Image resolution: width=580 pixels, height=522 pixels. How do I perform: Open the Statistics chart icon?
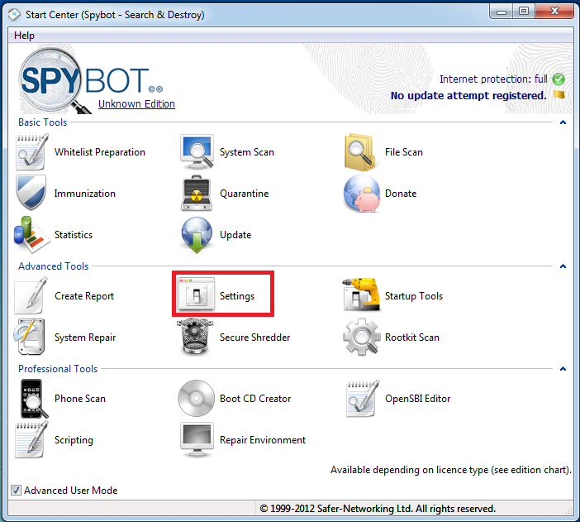(31, 235)
